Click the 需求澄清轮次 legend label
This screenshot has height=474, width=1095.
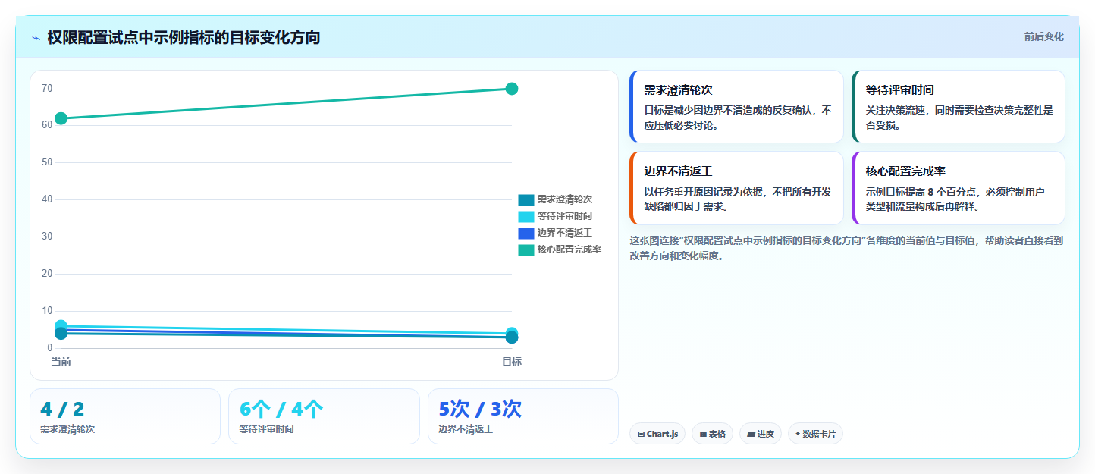(x=565, y=200)
